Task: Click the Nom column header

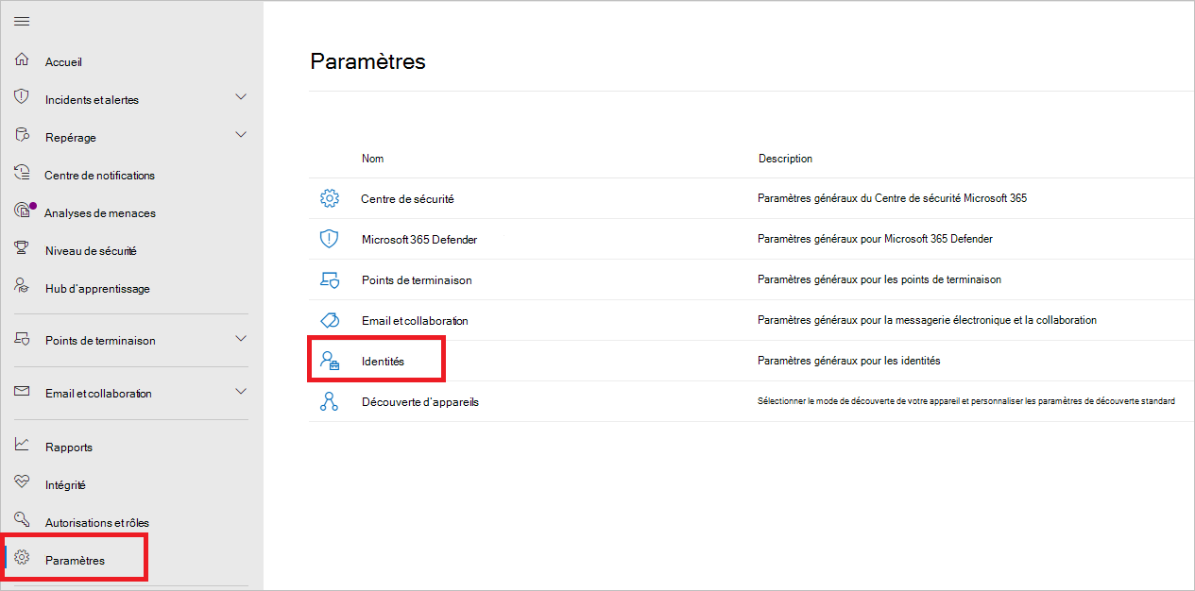Action: [372, 158]
